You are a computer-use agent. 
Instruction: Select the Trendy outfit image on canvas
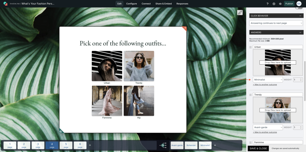pyautogui.click(x=139, y=66)
